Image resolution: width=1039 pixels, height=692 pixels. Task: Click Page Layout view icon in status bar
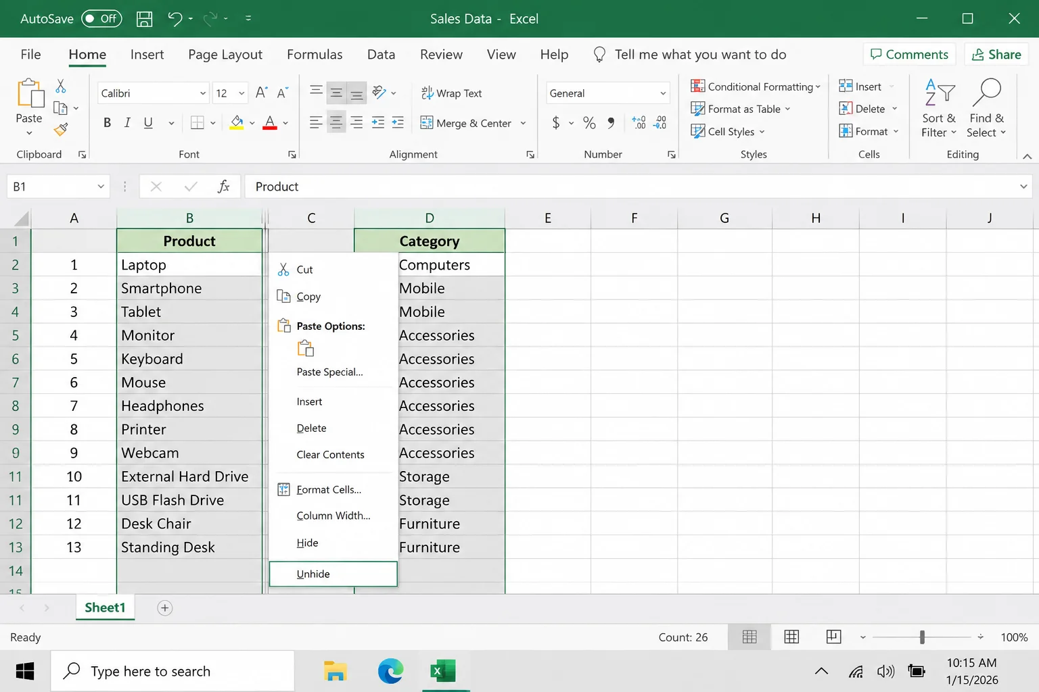(791, 637)
